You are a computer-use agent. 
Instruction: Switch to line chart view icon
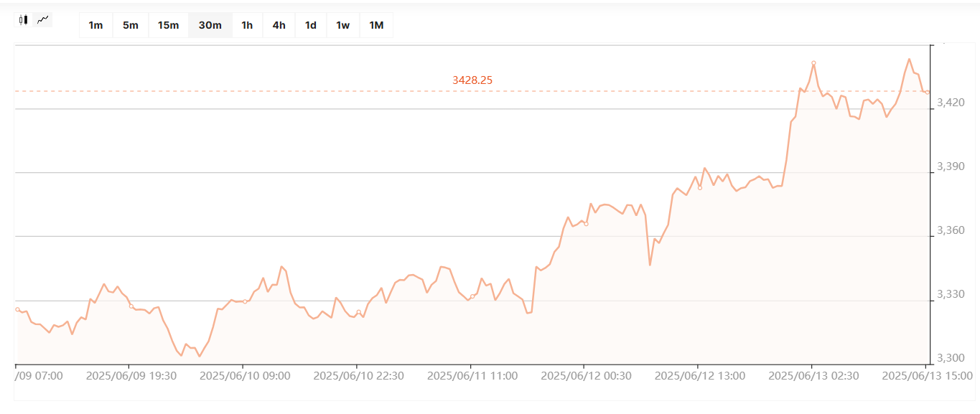tap(43, 20)
